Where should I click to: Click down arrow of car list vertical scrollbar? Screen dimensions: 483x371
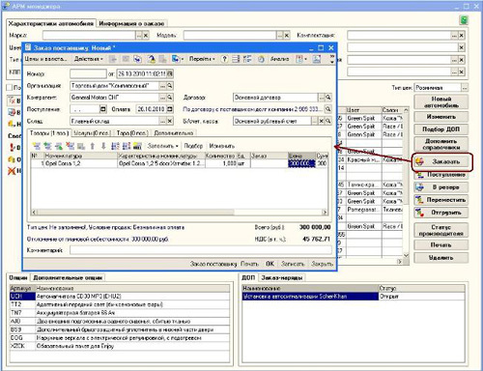tap(406, 255)
